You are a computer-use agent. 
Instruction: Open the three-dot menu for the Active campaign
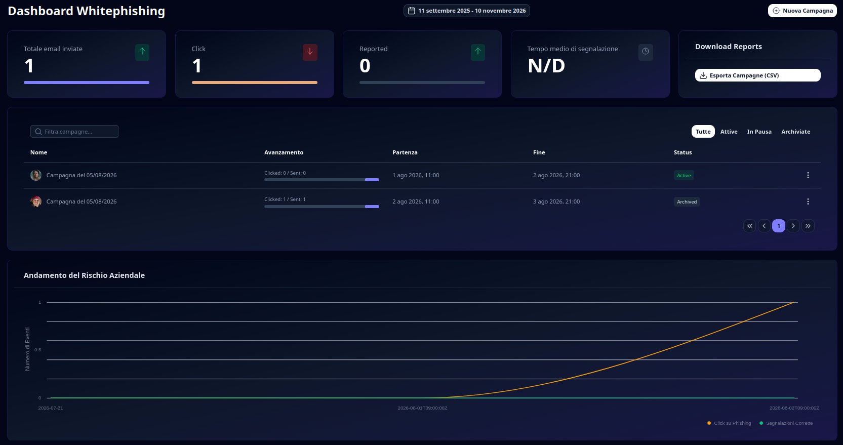pos(808,175)
